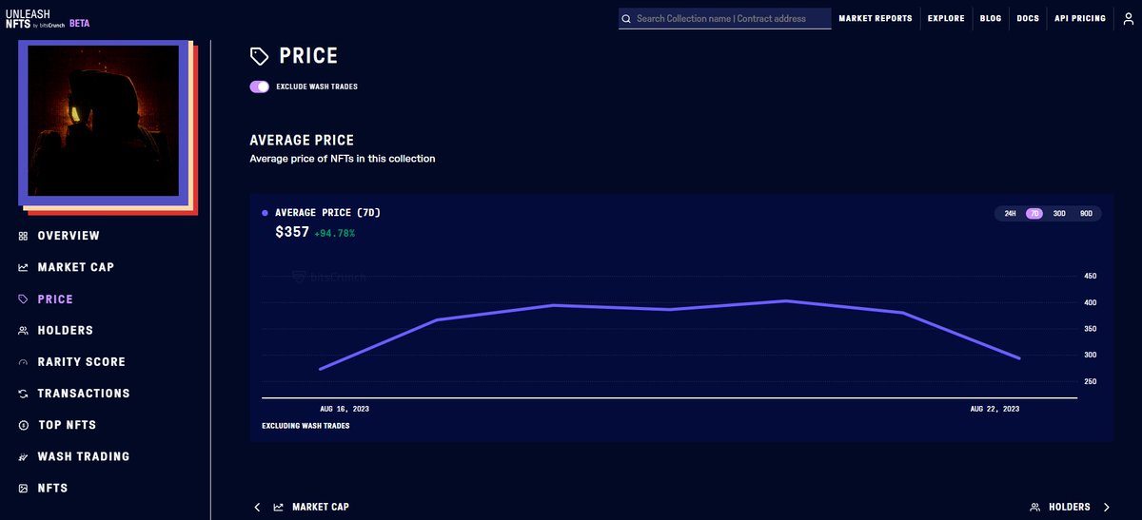
Task: Select the 24H time range
Action: (x=1011, y=214)
